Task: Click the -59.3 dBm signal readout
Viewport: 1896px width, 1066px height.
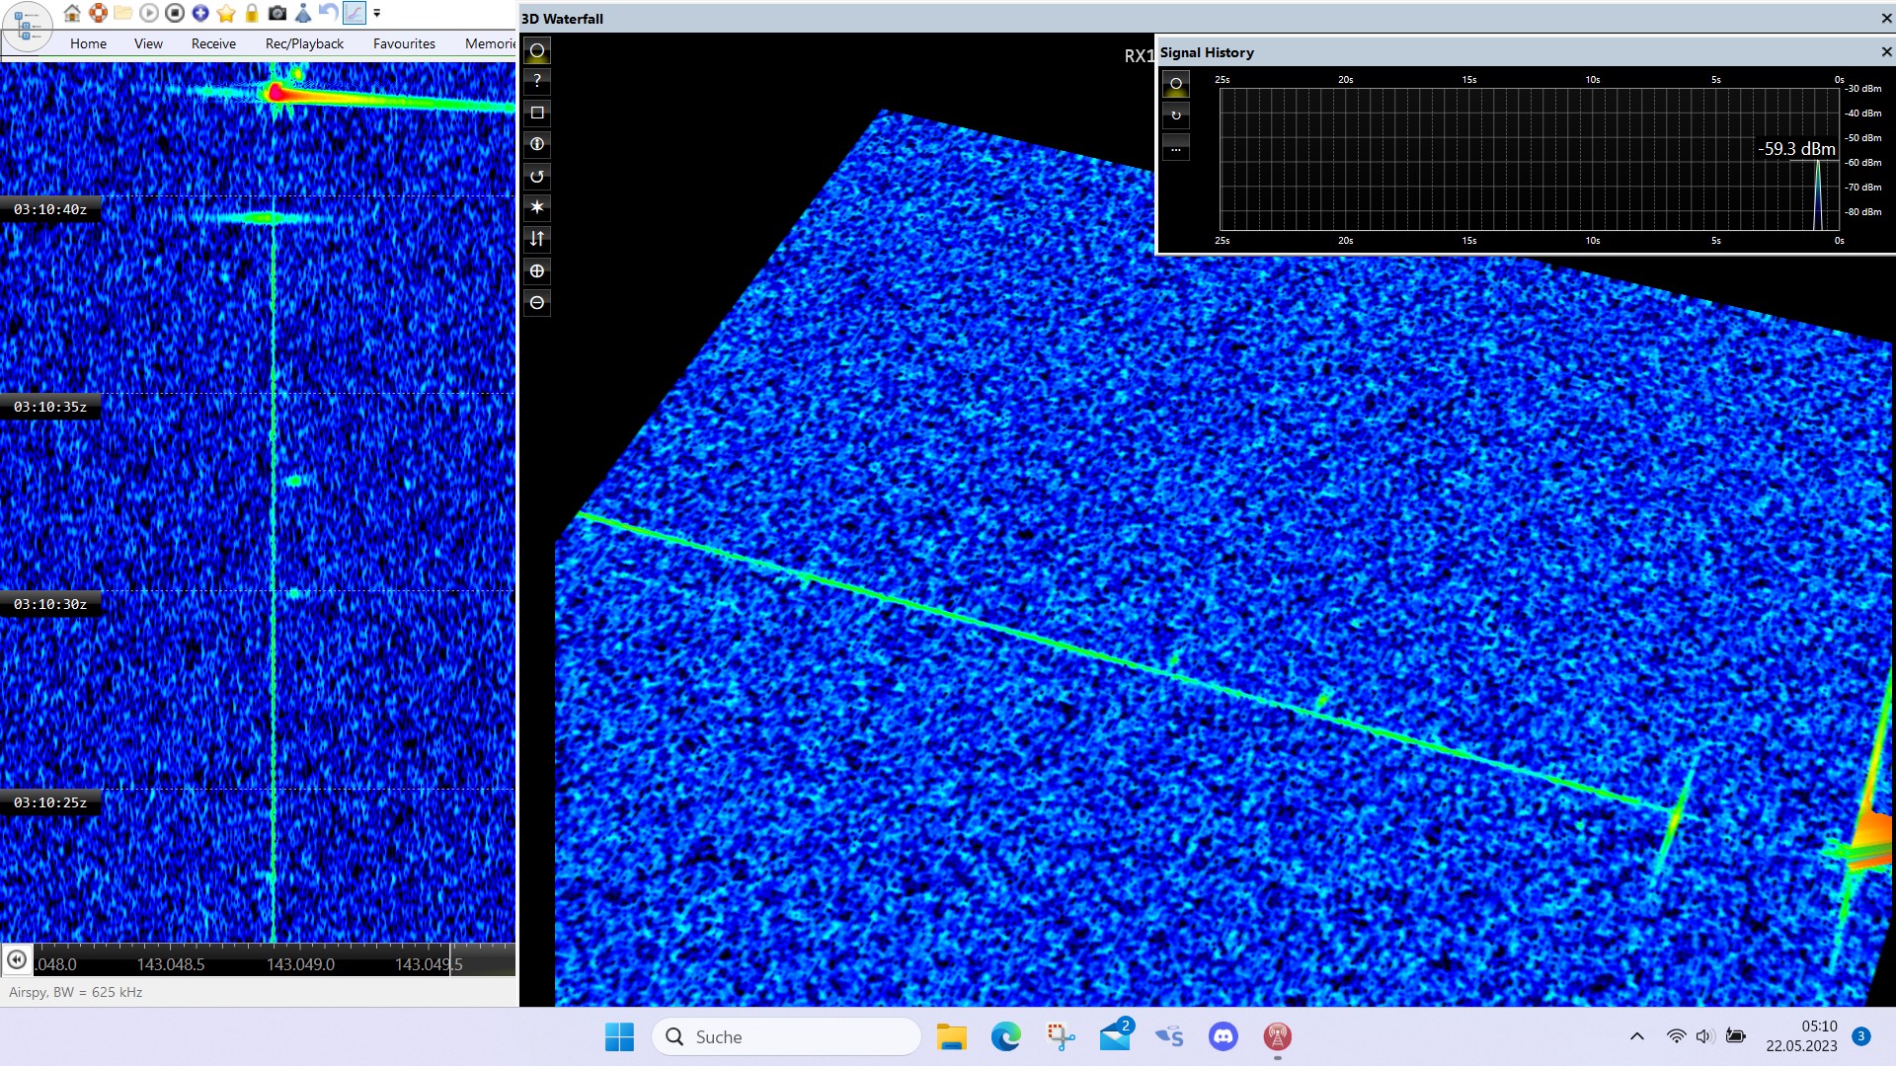Action: (x=1796, y=149)
